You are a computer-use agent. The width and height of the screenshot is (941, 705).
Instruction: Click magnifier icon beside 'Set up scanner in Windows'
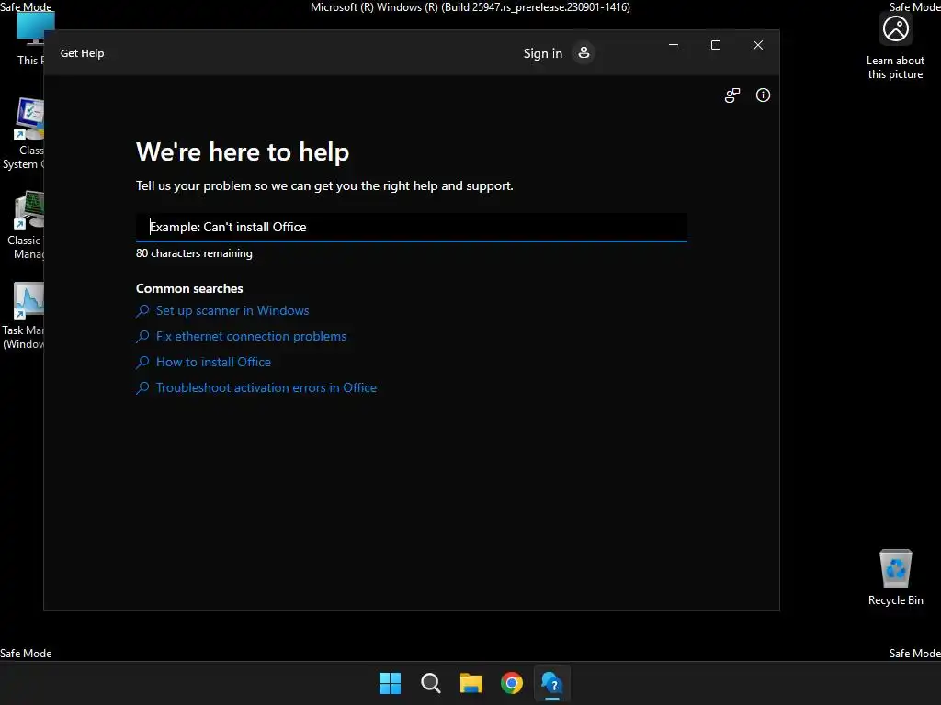click(x=142, y=311)
